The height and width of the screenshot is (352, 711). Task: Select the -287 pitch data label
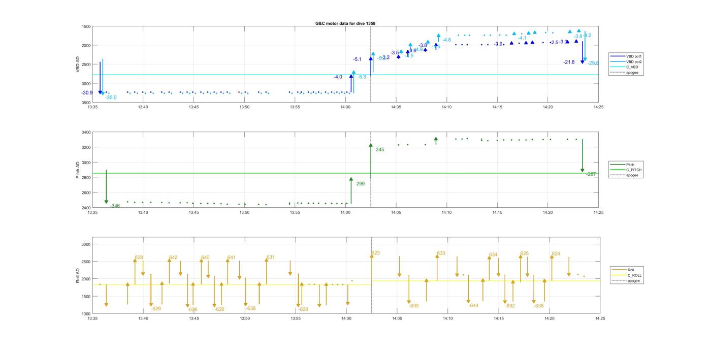[x=591, y=174]
